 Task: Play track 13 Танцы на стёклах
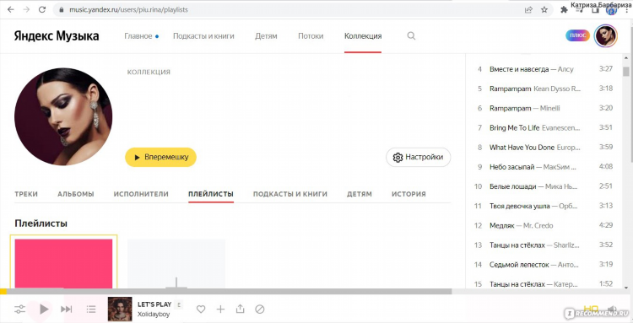tap(544, 245)
